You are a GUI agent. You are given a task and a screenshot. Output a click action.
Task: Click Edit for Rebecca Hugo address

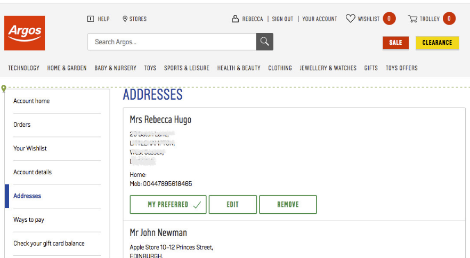point(233,205)
